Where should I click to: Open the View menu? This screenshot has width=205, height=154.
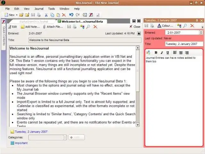(x=27, y=9)
